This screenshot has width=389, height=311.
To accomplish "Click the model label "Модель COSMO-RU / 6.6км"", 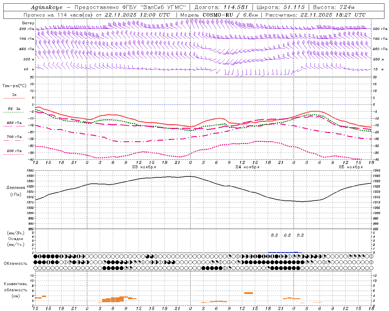I will point(219,15).
